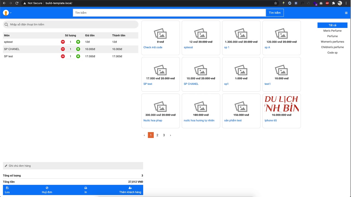Click the save disk icon above Lưu
The height and width of the screenshot is (197, 351).
(7, 188)
